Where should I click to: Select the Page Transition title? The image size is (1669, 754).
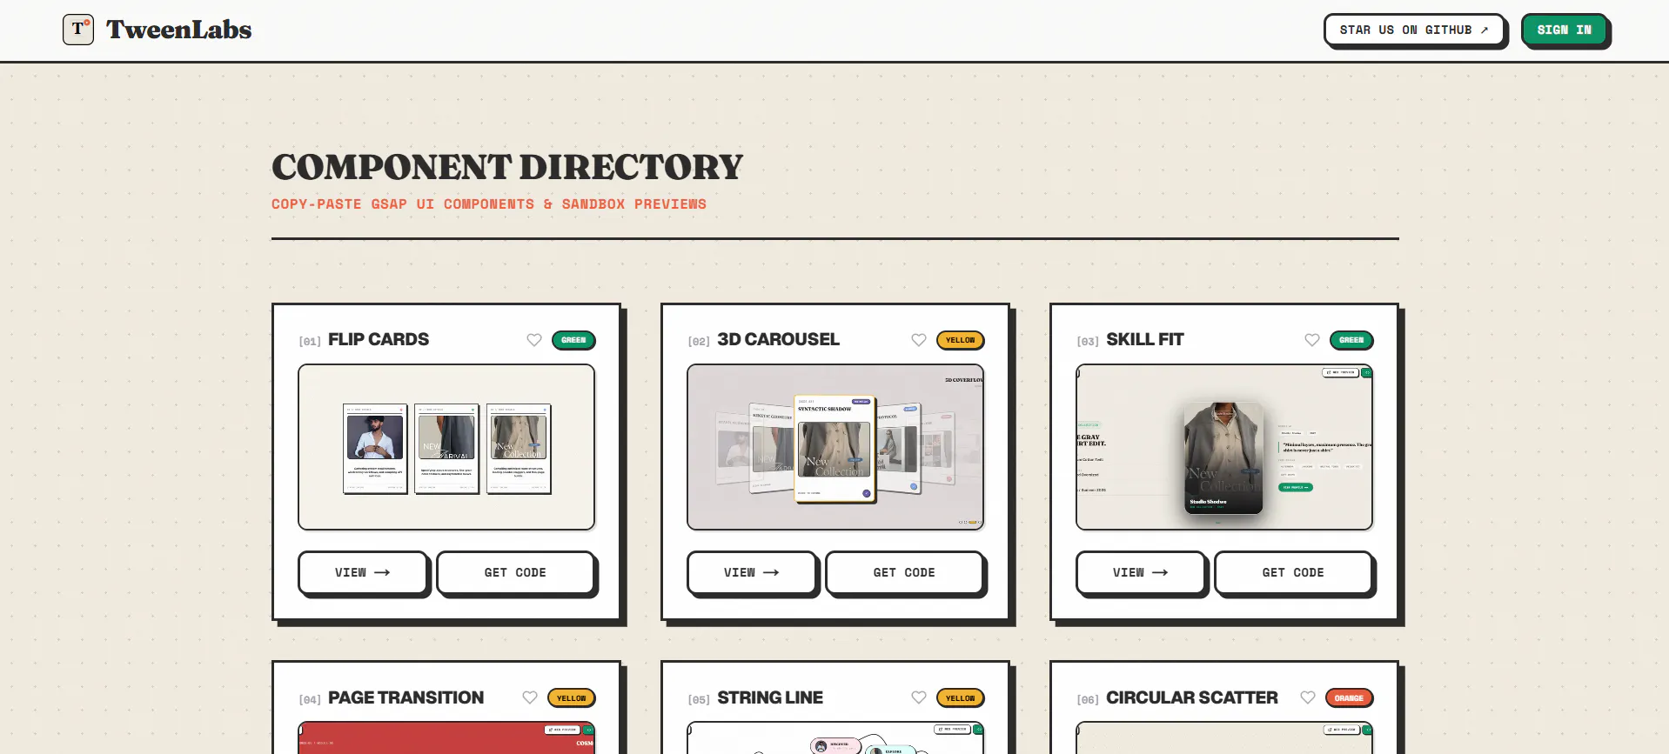[x=406, y=697]
